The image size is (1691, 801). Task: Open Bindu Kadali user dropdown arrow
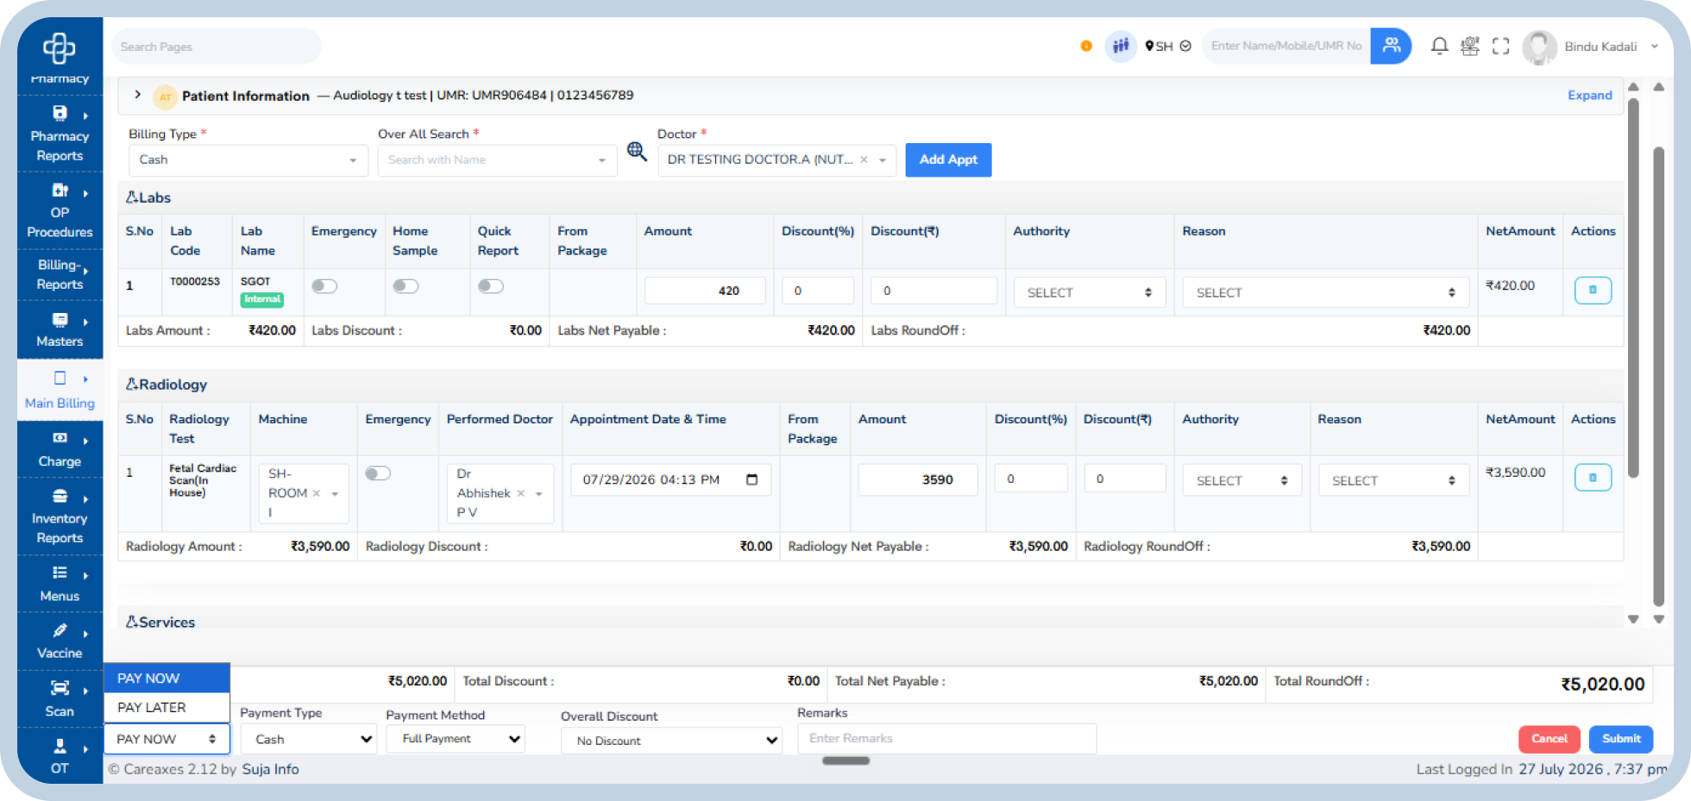click(x=1655, y=47)
